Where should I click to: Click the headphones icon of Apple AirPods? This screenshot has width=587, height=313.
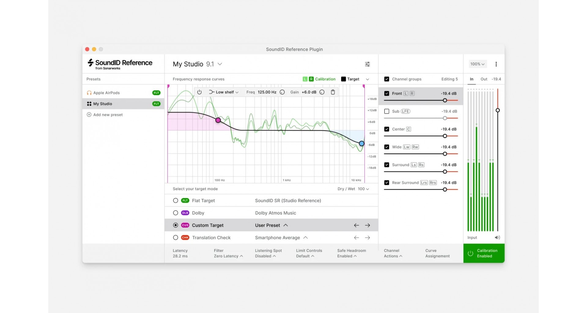89,93
